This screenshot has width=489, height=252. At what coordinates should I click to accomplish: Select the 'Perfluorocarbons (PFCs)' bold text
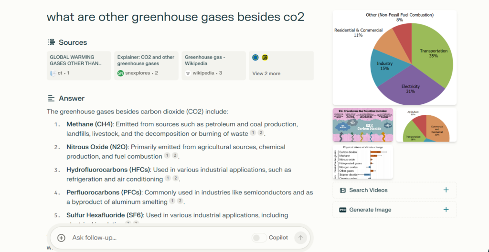coord(104,192)
